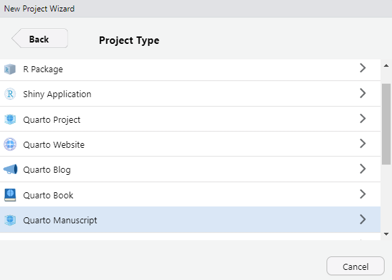Select the Shiny Application project type

point(190,94)
